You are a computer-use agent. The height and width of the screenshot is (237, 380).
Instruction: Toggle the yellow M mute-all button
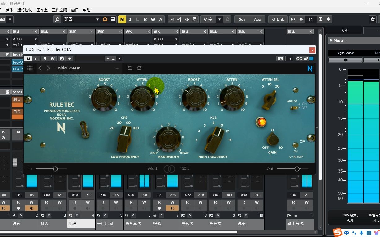(x=122, y=19)
